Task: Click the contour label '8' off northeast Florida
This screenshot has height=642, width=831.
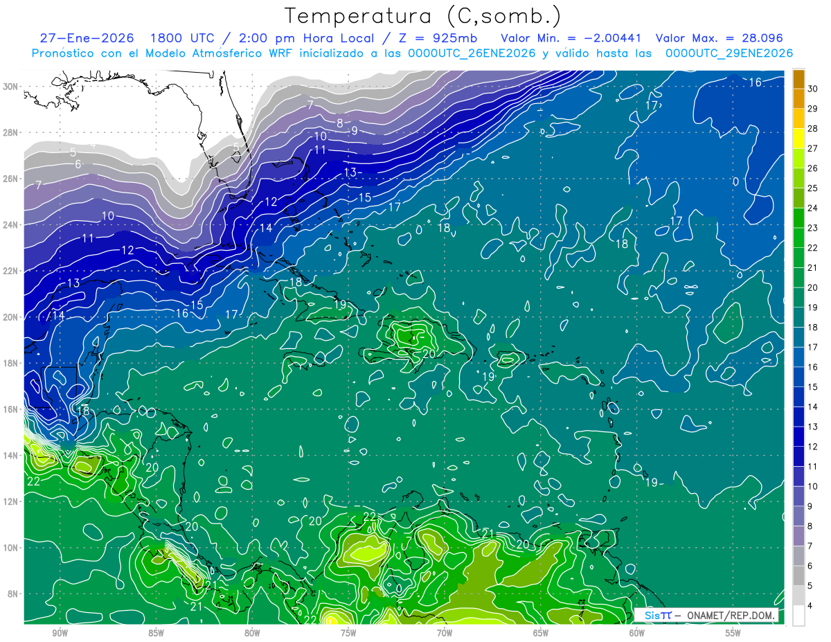Action: coord(339,123)
